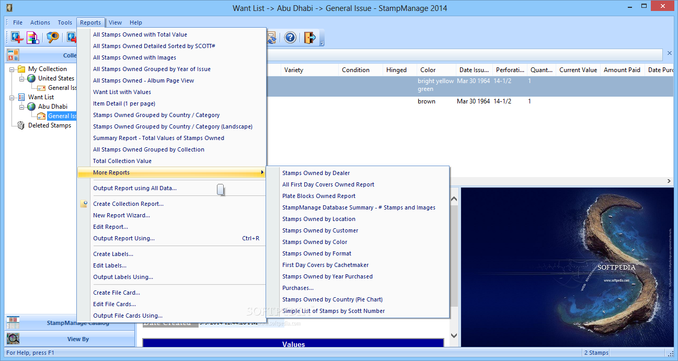
Task: Click the General Issue envelope under United States
Action: click(41, 88)
